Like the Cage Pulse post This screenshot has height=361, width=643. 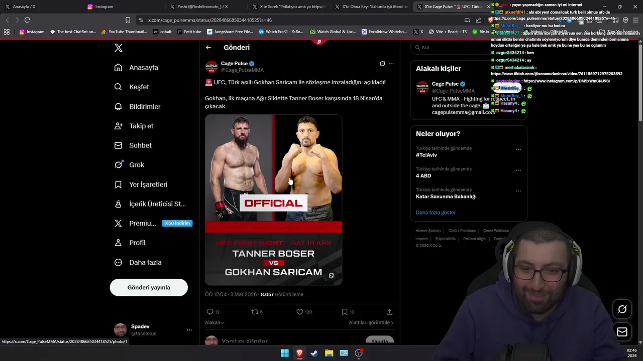(300, 312)
